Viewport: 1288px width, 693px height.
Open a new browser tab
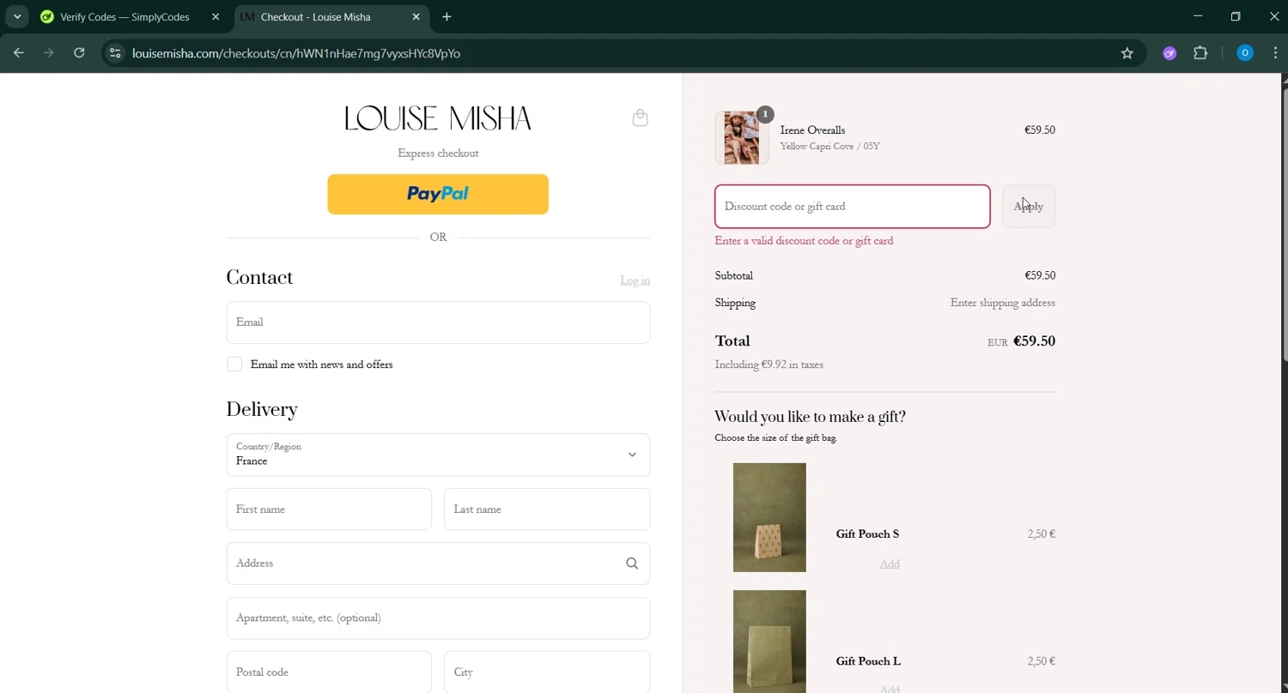(447, 17)
